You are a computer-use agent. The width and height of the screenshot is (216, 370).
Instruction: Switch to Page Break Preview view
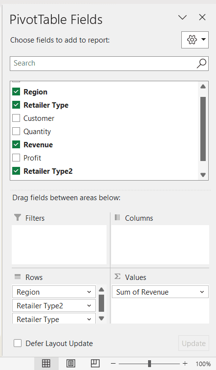(95, 363)
